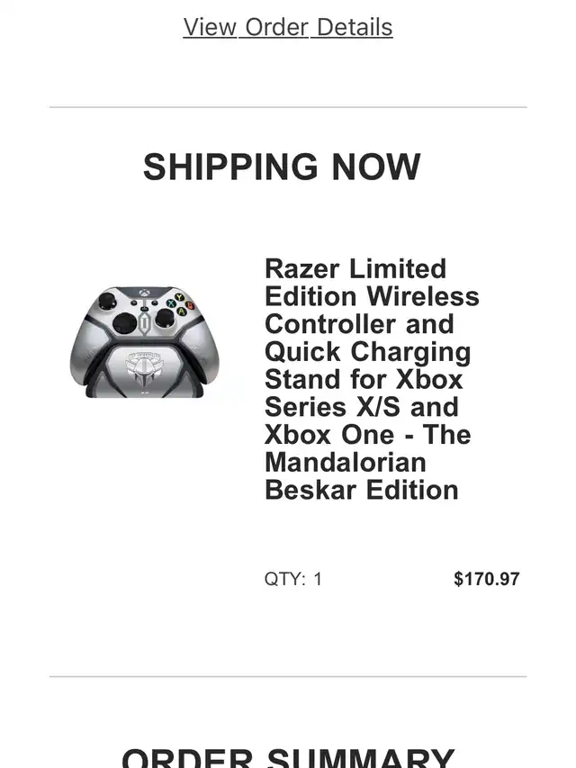The width and height of the screenshot is (576, 768).
Task: Click the left thumbstick in controller image
Action: tap(108, 301)
